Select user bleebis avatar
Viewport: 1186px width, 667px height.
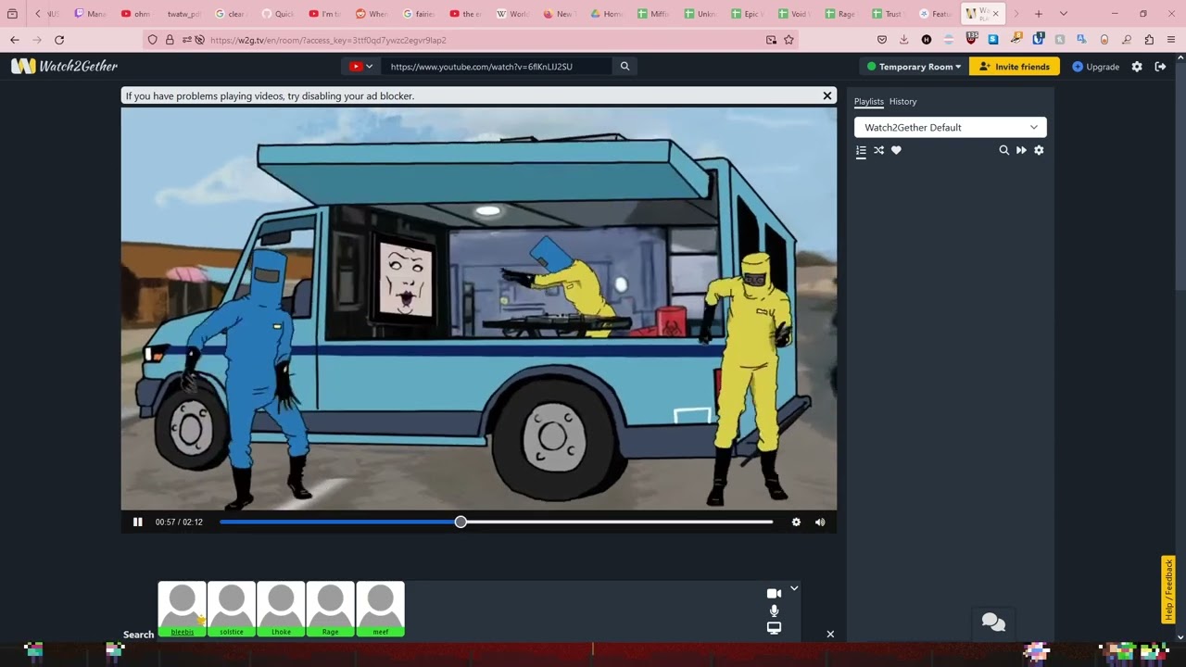tap(183, 610)
